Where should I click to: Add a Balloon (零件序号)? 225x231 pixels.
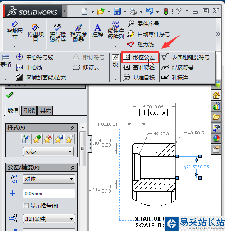coord(143,23)
